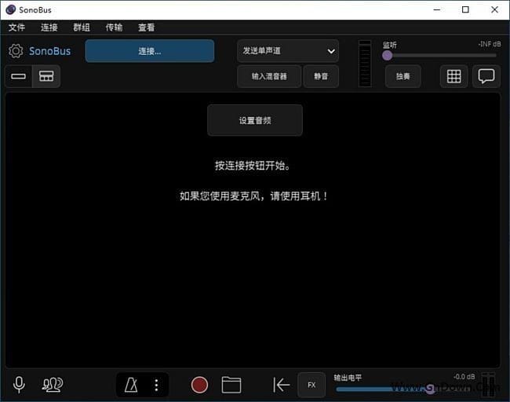
Task: Click the 监听 monitor level slider handle
Action: (x=388, y=55)
